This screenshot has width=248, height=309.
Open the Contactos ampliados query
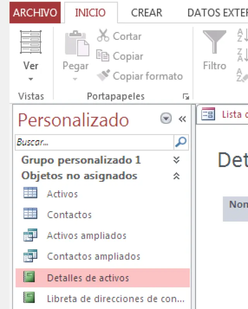(x=93, y=256)
